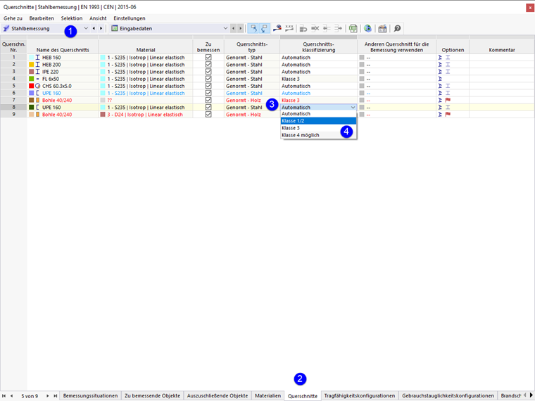Open the Ansicht menu
Image resolution: width=535 pixels, height=401 pixels.
(x=98, y=18)
